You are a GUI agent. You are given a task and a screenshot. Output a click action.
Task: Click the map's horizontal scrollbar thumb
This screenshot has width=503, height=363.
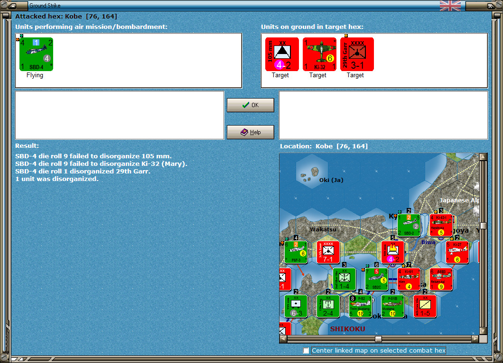379,339
